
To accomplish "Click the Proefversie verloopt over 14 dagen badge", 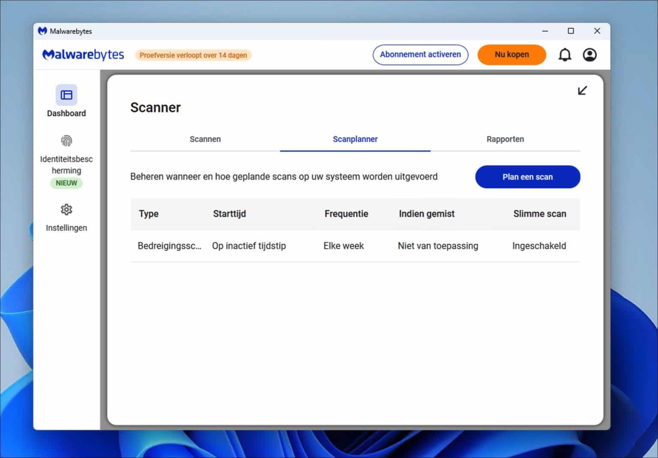I will click(x=193, y=55).
